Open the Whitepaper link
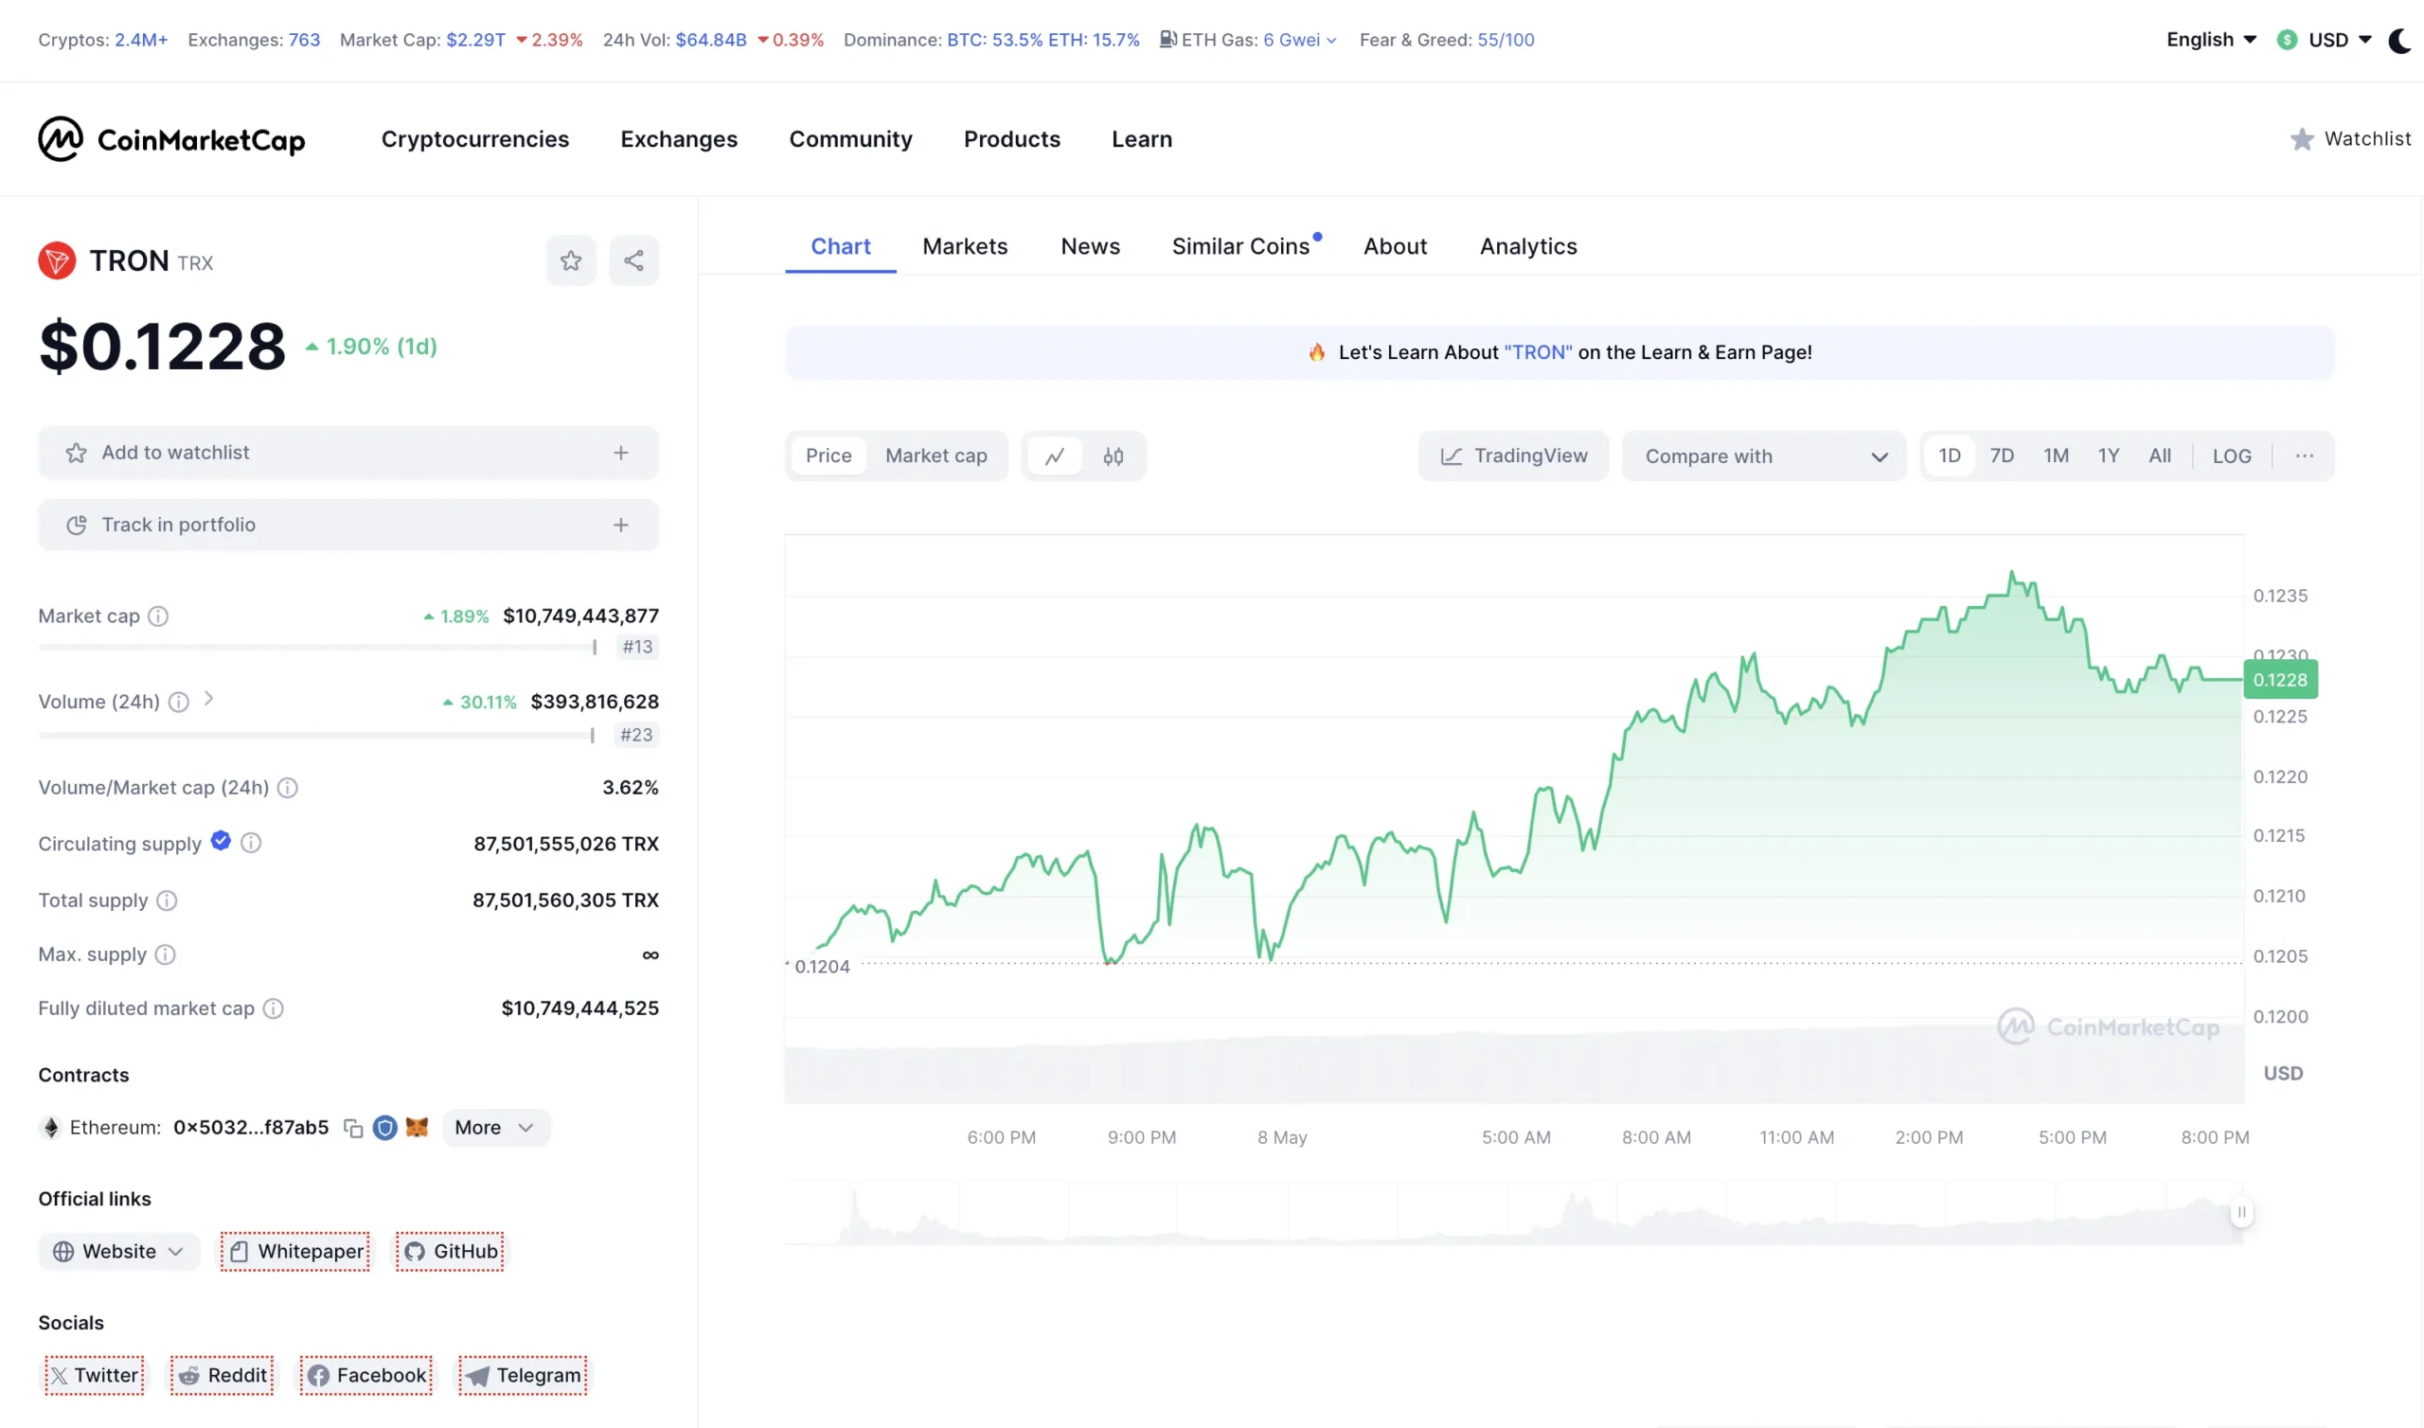The height and width of the screenshot is (1428, 2424). click(295, 1252)
